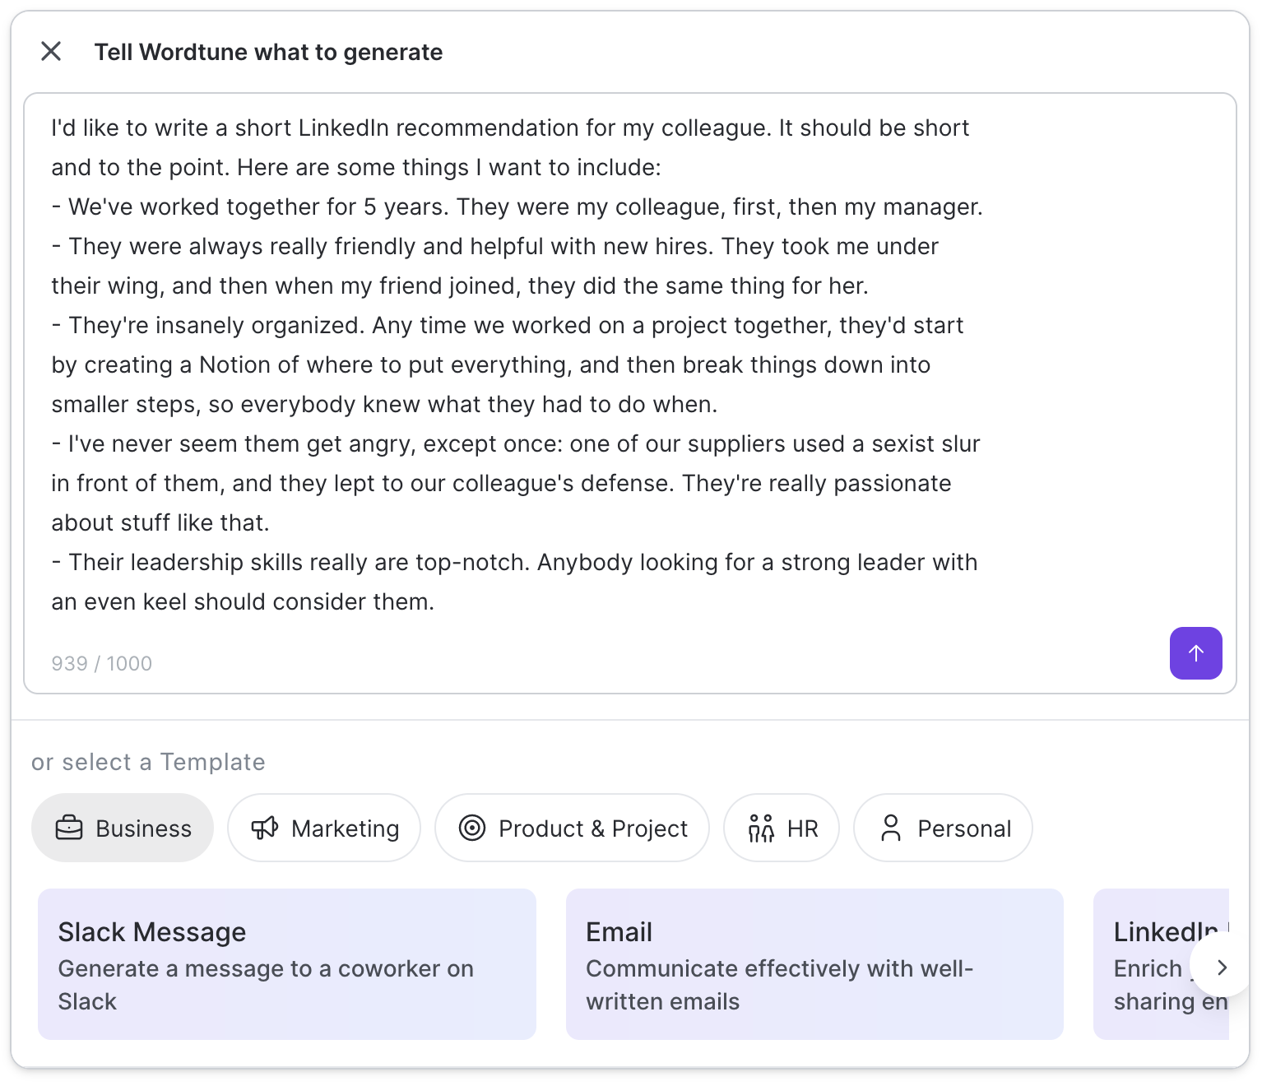The width and height of the screenshot is (1262, 1086).
Task: Click the target icon on Product & Project
Action: pyautogui.click(x=471, y=828)
